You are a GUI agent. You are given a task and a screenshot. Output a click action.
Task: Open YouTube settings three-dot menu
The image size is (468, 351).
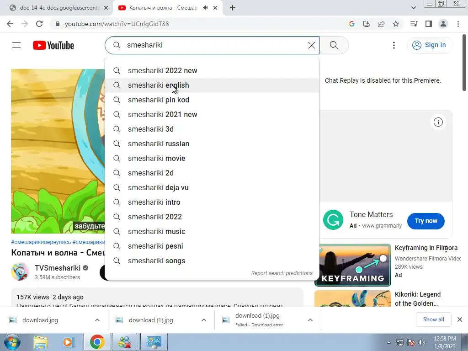click(x=394, y=45)
